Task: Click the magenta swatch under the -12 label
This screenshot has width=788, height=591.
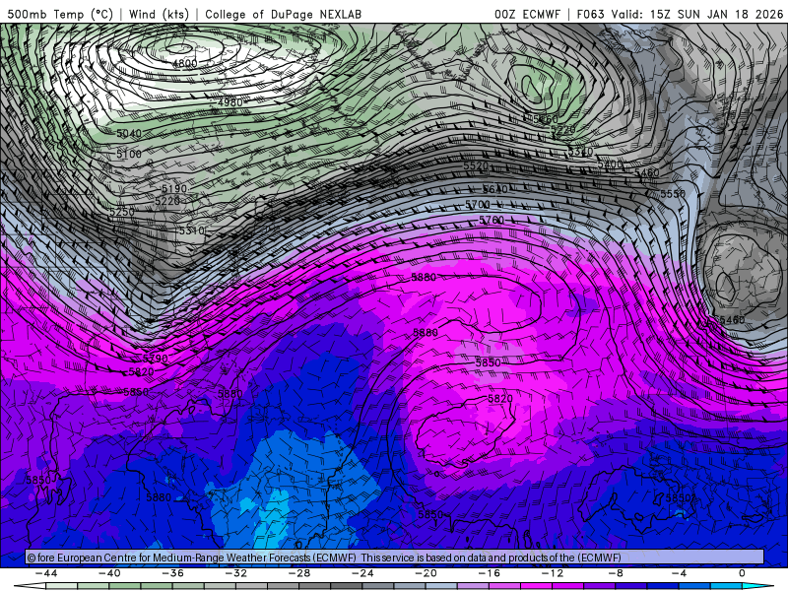Action: 537,587
